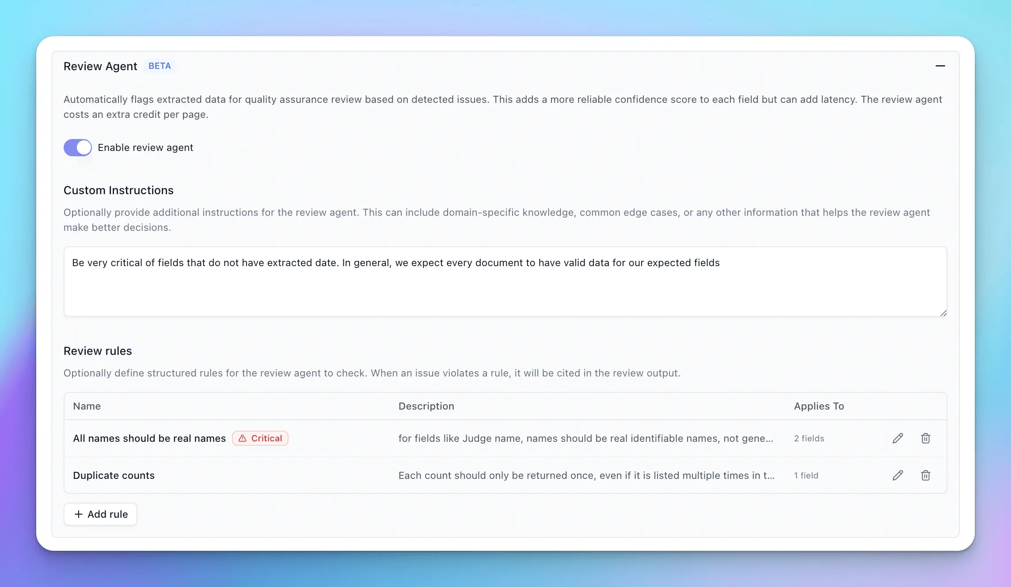Delete the All names should be real names rule
This screenshot has width=1011, height=587.
pyautogui.click(x=925, y=438)
